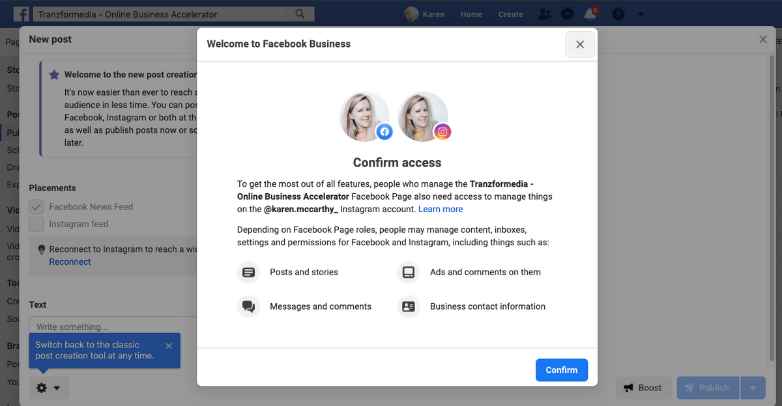Click the search magnifier icon
The height and width of the screenshot is (406, 782).
(x=300, y=14)
